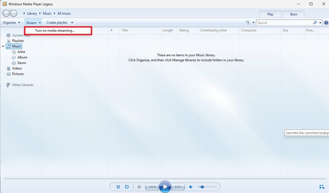The width and height of the screenshot is (329, 193).
Task: Open the Play tab
Action: [x=270, y=14]
